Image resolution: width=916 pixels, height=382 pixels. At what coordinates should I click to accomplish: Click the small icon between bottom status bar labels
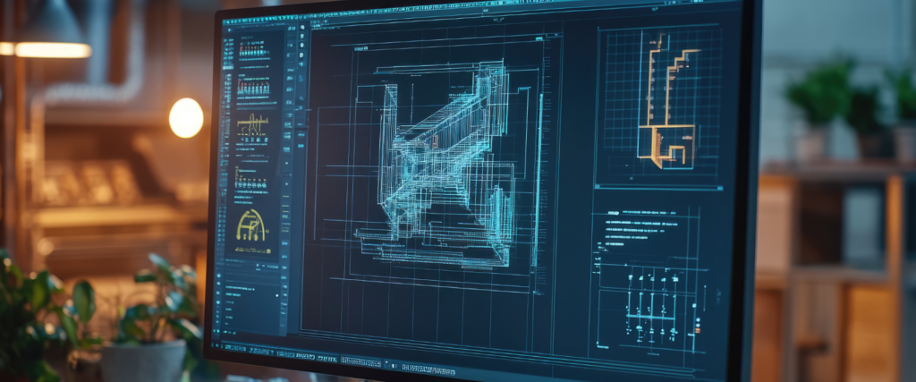(x=394, y=366)
